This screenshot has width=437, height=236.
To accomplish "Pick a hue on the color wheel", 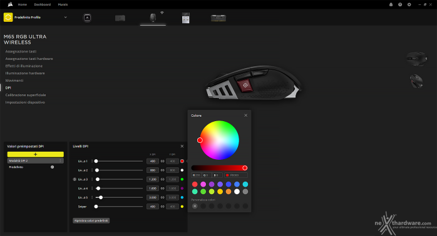I will (x=219, y=140).
